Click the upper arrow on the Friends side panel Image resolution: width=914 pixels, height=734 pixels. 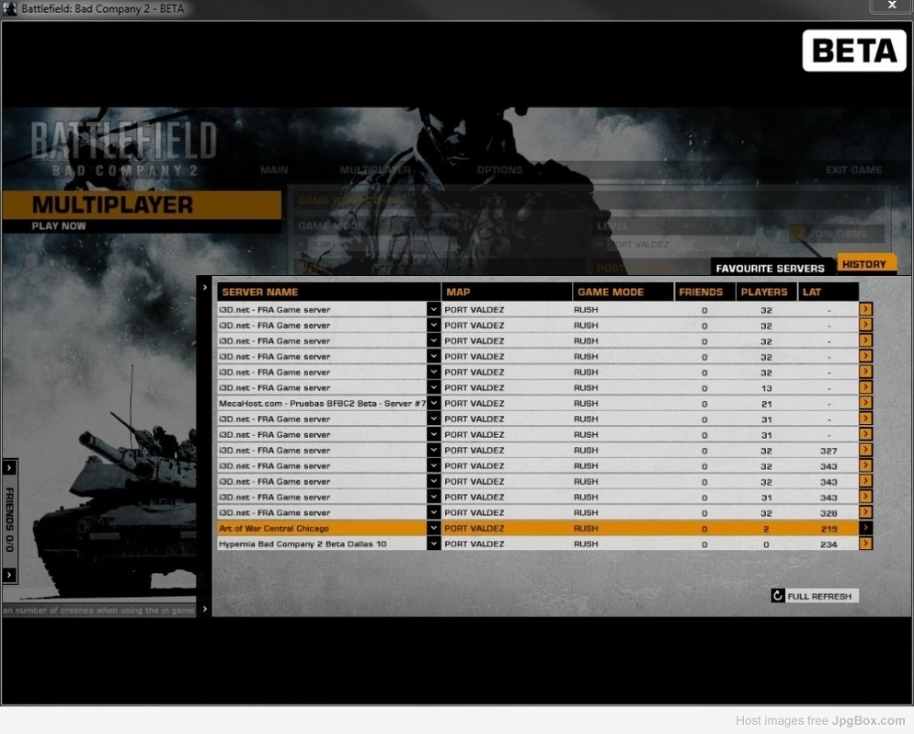[9, 467]
